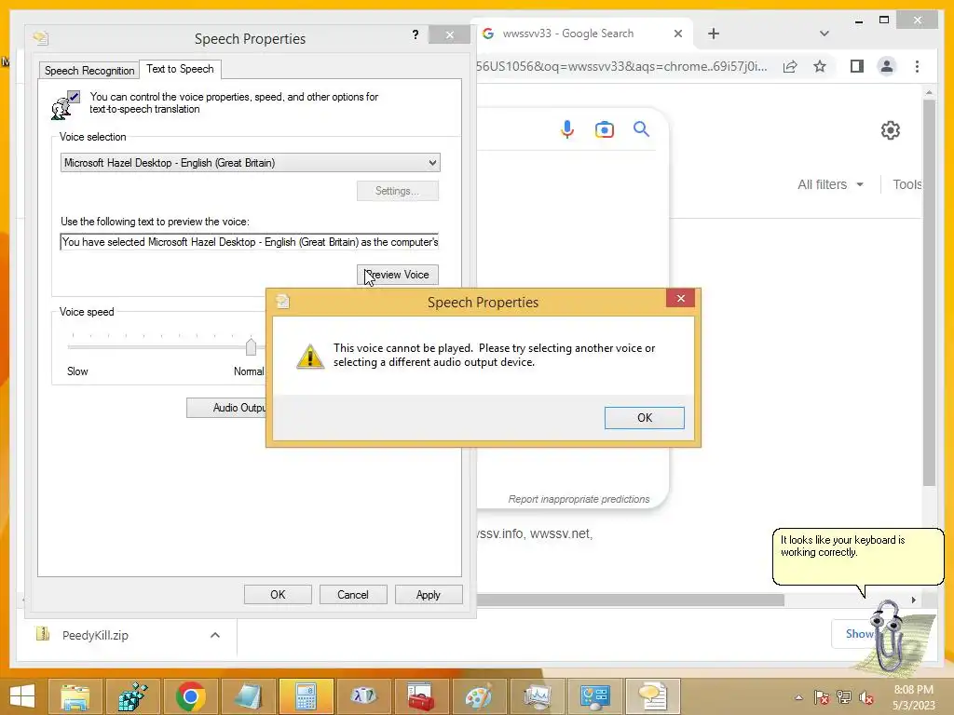Open the Windows Start button

pos(22,696)
